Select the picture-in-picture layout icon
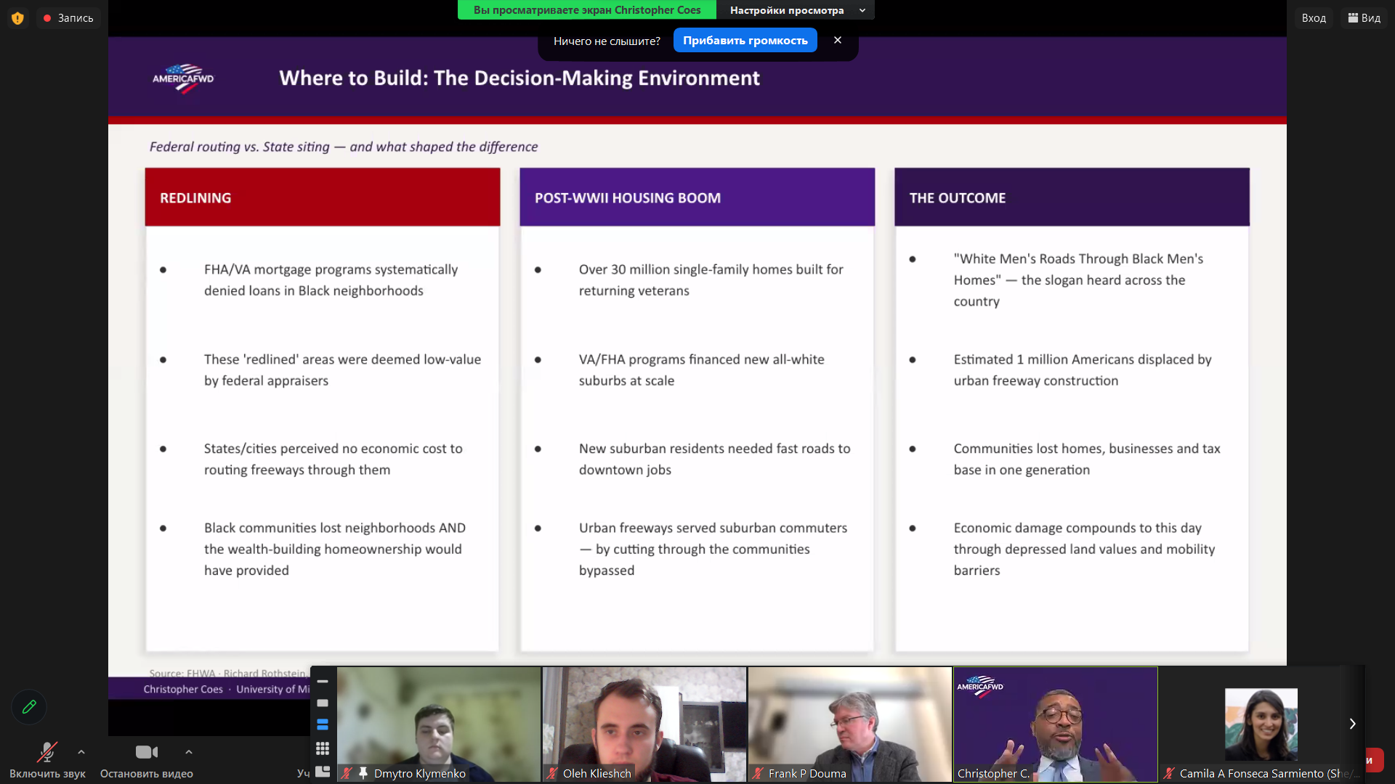Image resolution: width=1395 pixels, height=784 pixels. tap(323, 772)
